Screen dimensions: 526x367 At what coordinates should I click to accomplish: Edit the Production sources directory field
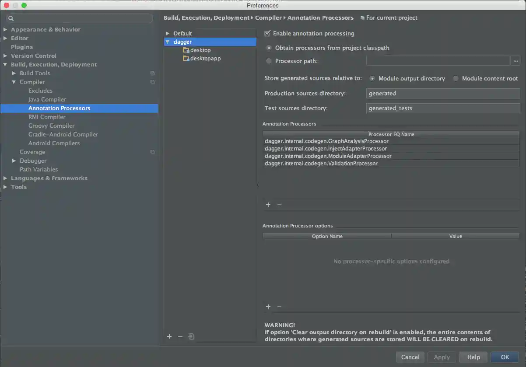tap(442, 93)
